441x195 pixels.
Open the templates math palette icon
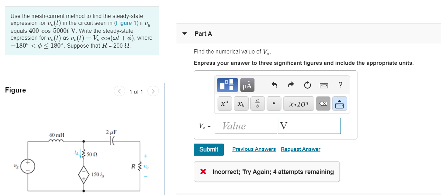(227, 85)
